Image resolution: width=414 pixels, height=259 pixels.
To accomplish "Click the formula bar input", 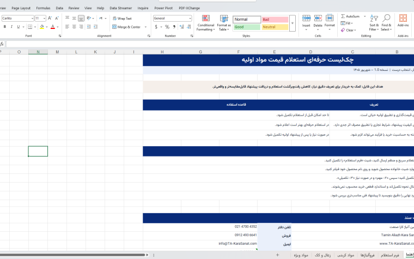I will click(x=210, y=44).
